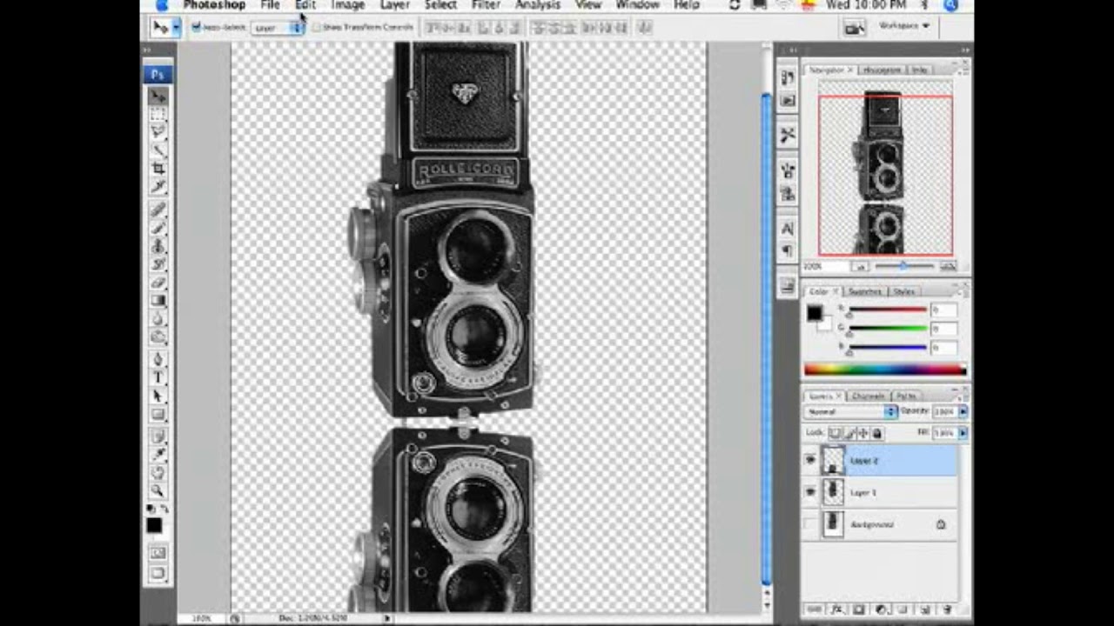Select the Brush tool

[x=158, y=228]
